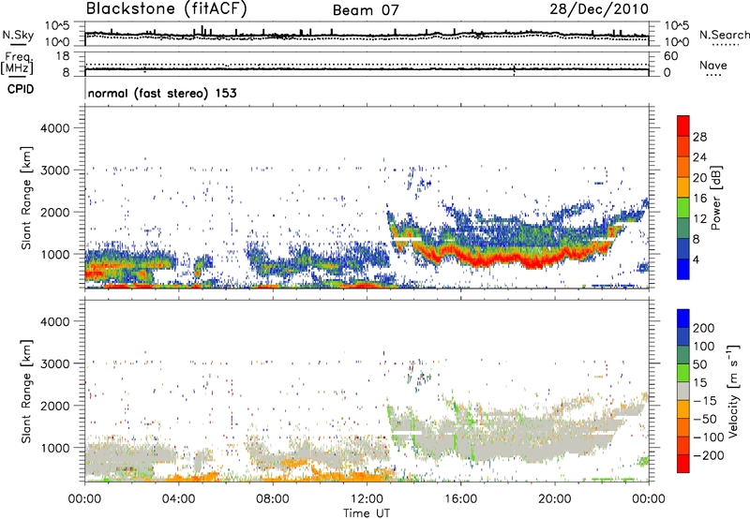Select the 'CPID' row label

click(x=21, y=89)
